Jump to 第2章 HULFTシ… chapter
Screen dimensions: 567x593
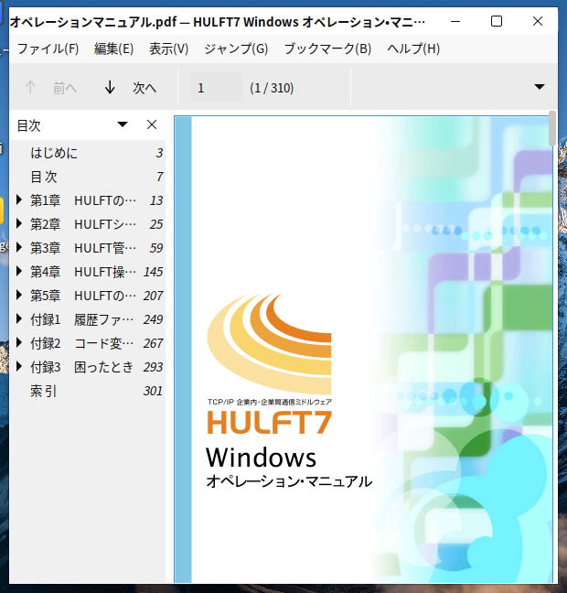pyautogui.click(x=83, y=224)
